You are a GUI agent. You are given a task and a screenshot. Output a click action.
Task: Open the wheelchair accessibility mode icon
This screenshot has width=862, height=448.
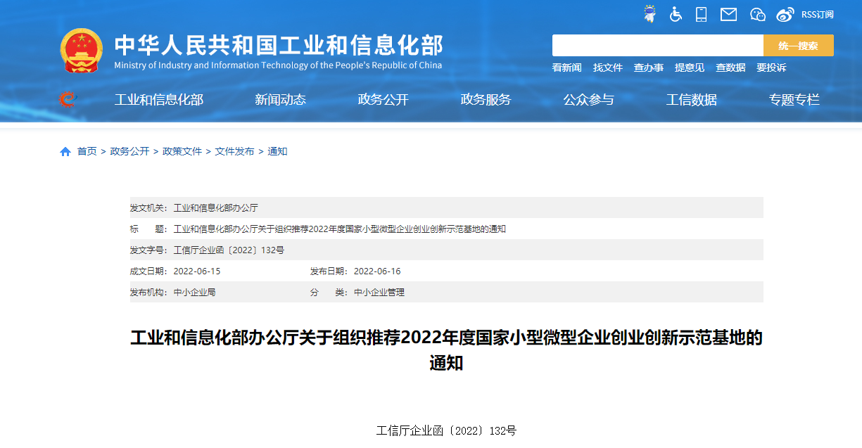(x=676, y=14)
